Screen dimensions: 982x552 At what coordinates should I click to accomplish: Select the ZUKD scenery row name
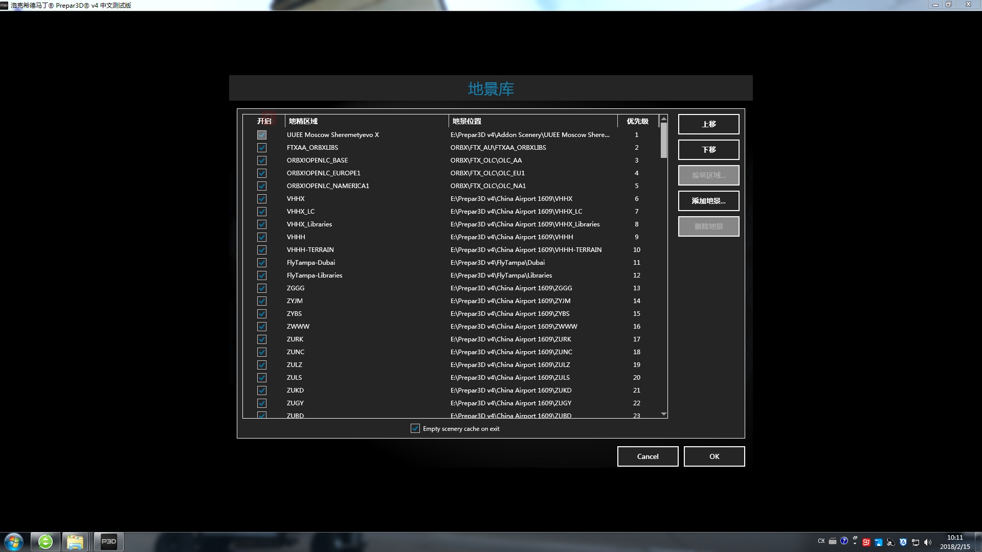[x=295, y=390]
